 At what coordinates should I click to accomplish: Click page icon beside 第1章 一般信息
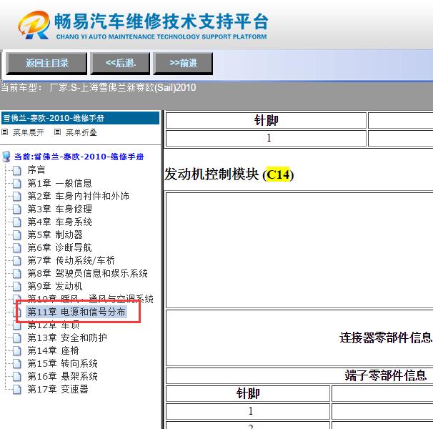tap(17, 183)
